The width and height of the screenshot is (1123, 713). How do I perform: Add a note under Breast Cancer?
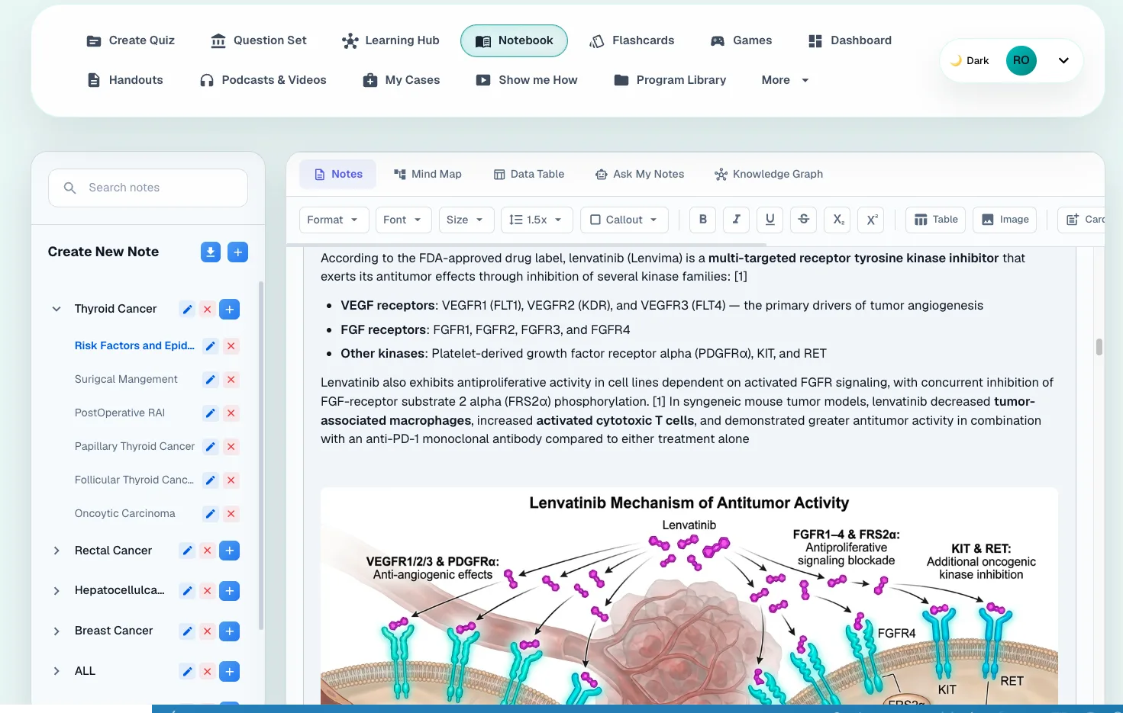click(229, 631)
